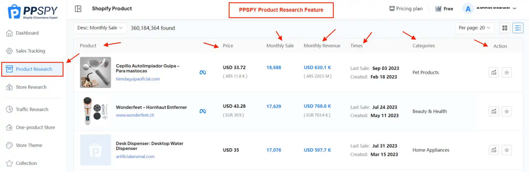Viewport: 529px width, 172px height.
Task: Go to Traffic Research
Action: (x=32, y=109)
